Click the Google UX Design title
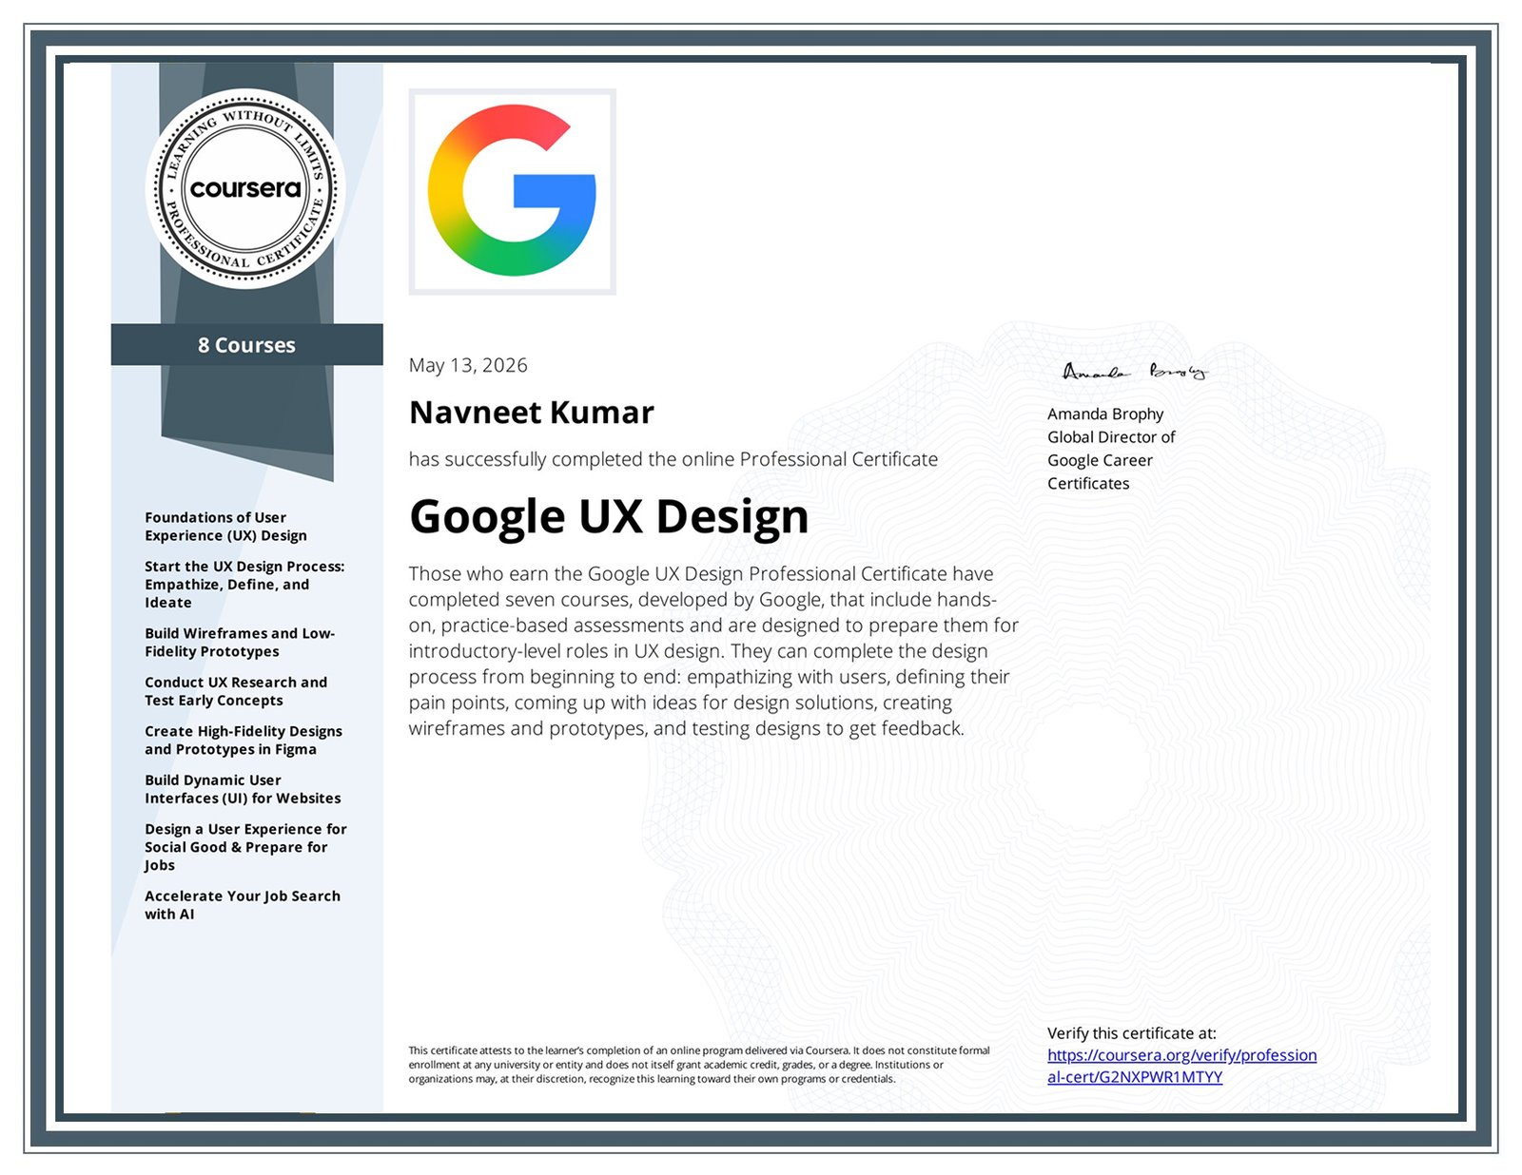The width and height of the screenshot is (1522, 1175). [609, 517]
